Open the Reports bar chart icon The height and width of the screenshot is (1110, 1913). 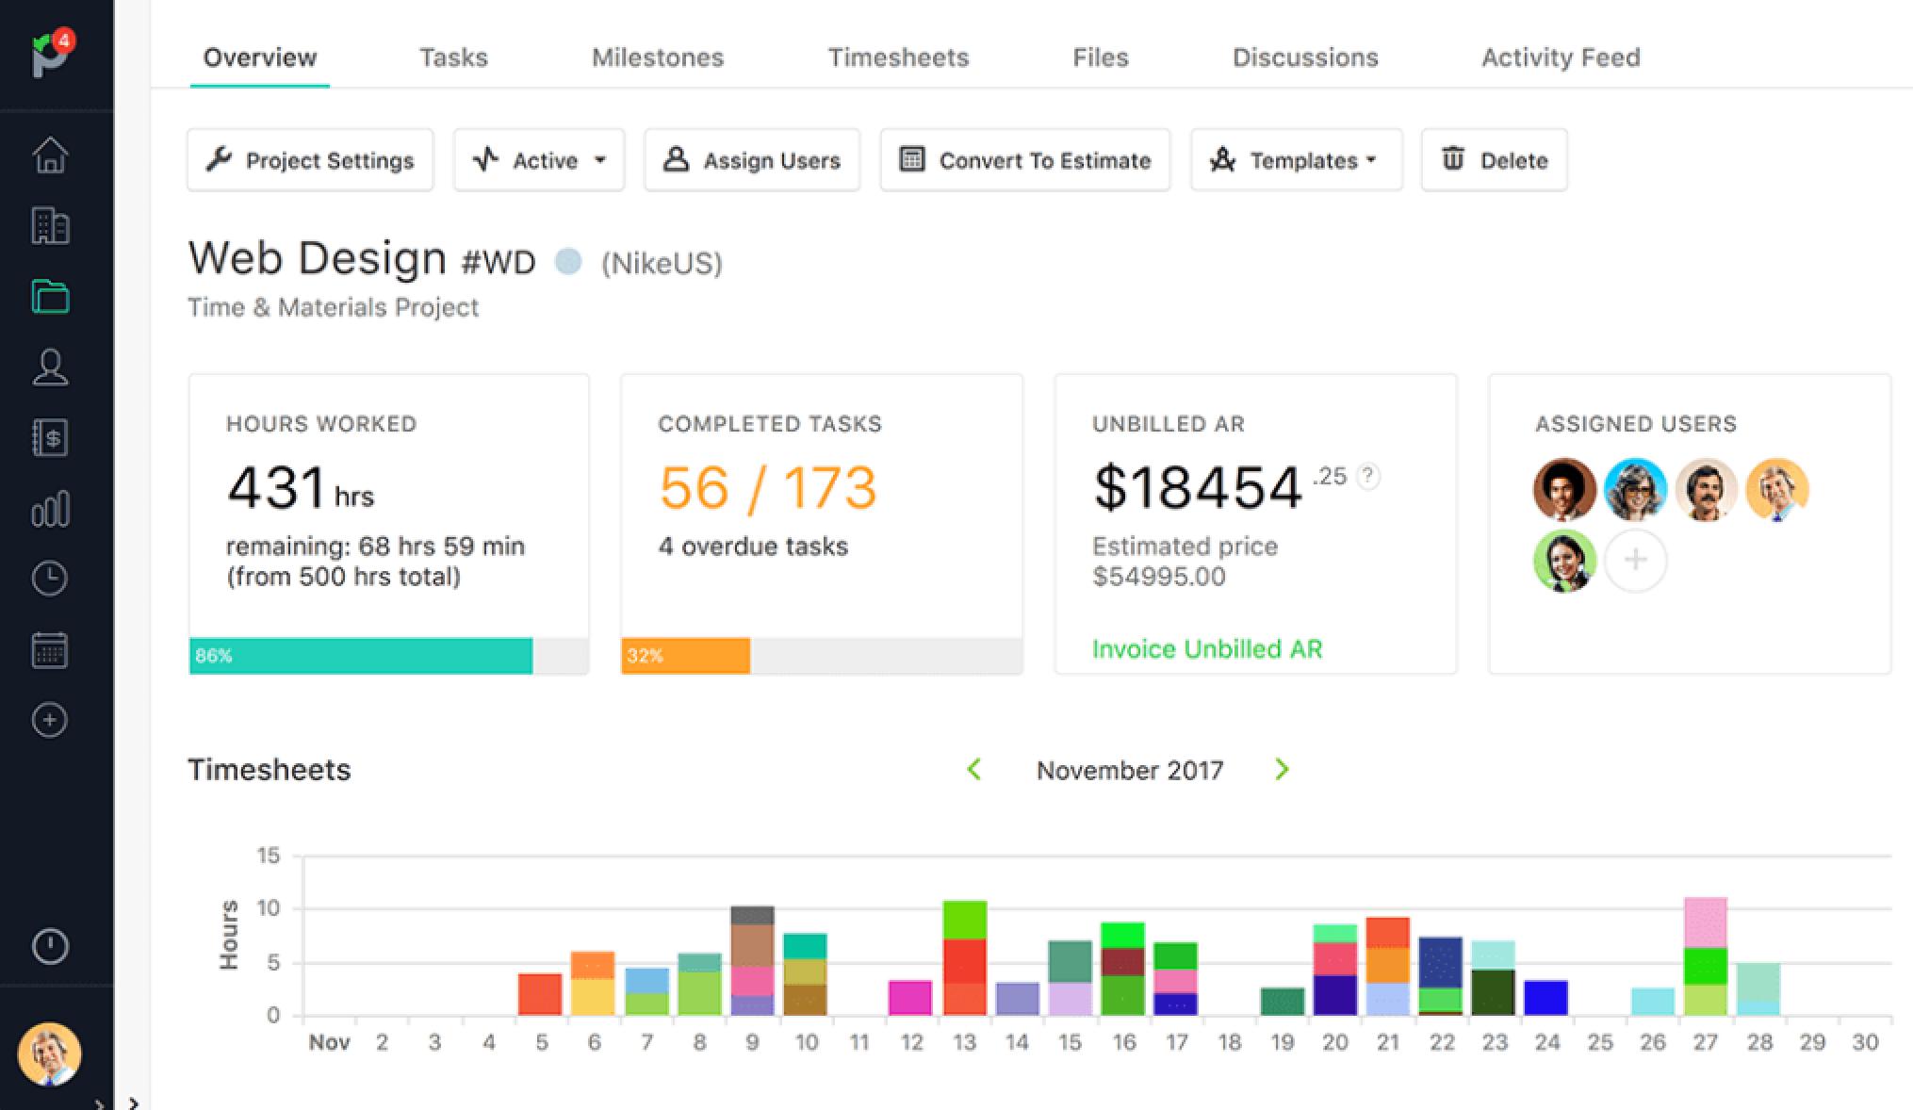point(50,509)
